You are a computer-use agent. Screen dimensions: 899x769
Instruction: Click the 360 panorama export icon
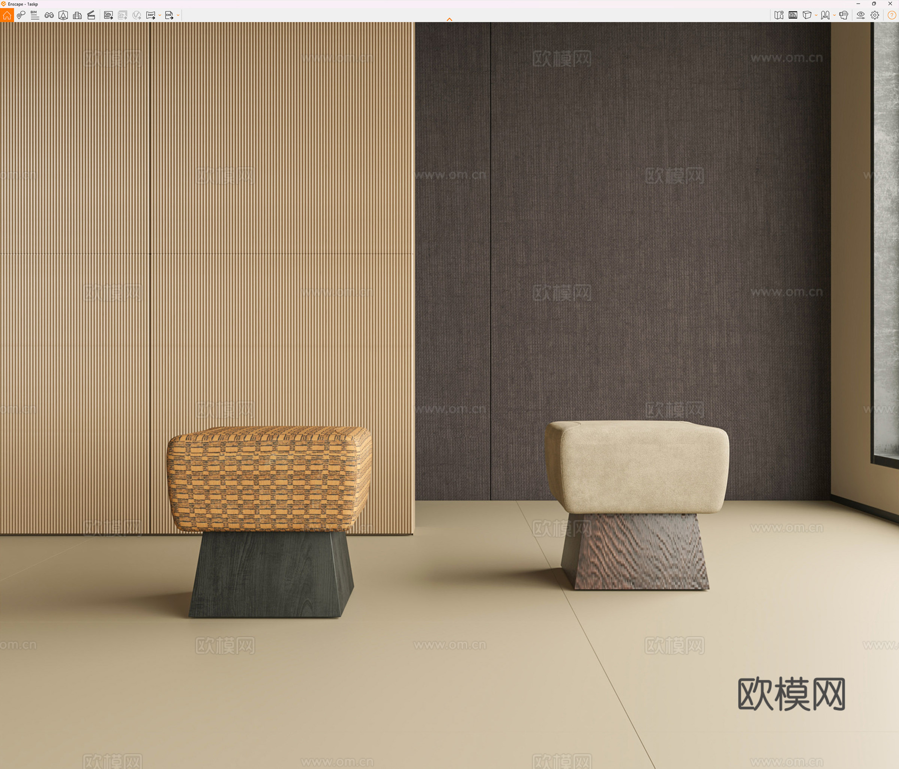point(150,15)
